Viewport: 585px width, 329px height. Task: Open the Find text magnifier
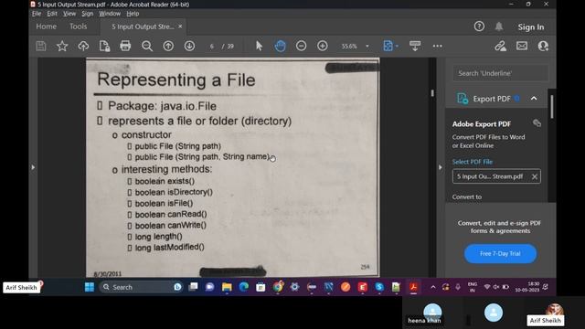pos(147,47)
